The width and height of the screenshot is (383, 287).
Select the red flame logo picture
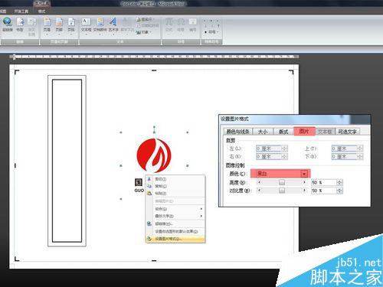[x=154, y=155]
